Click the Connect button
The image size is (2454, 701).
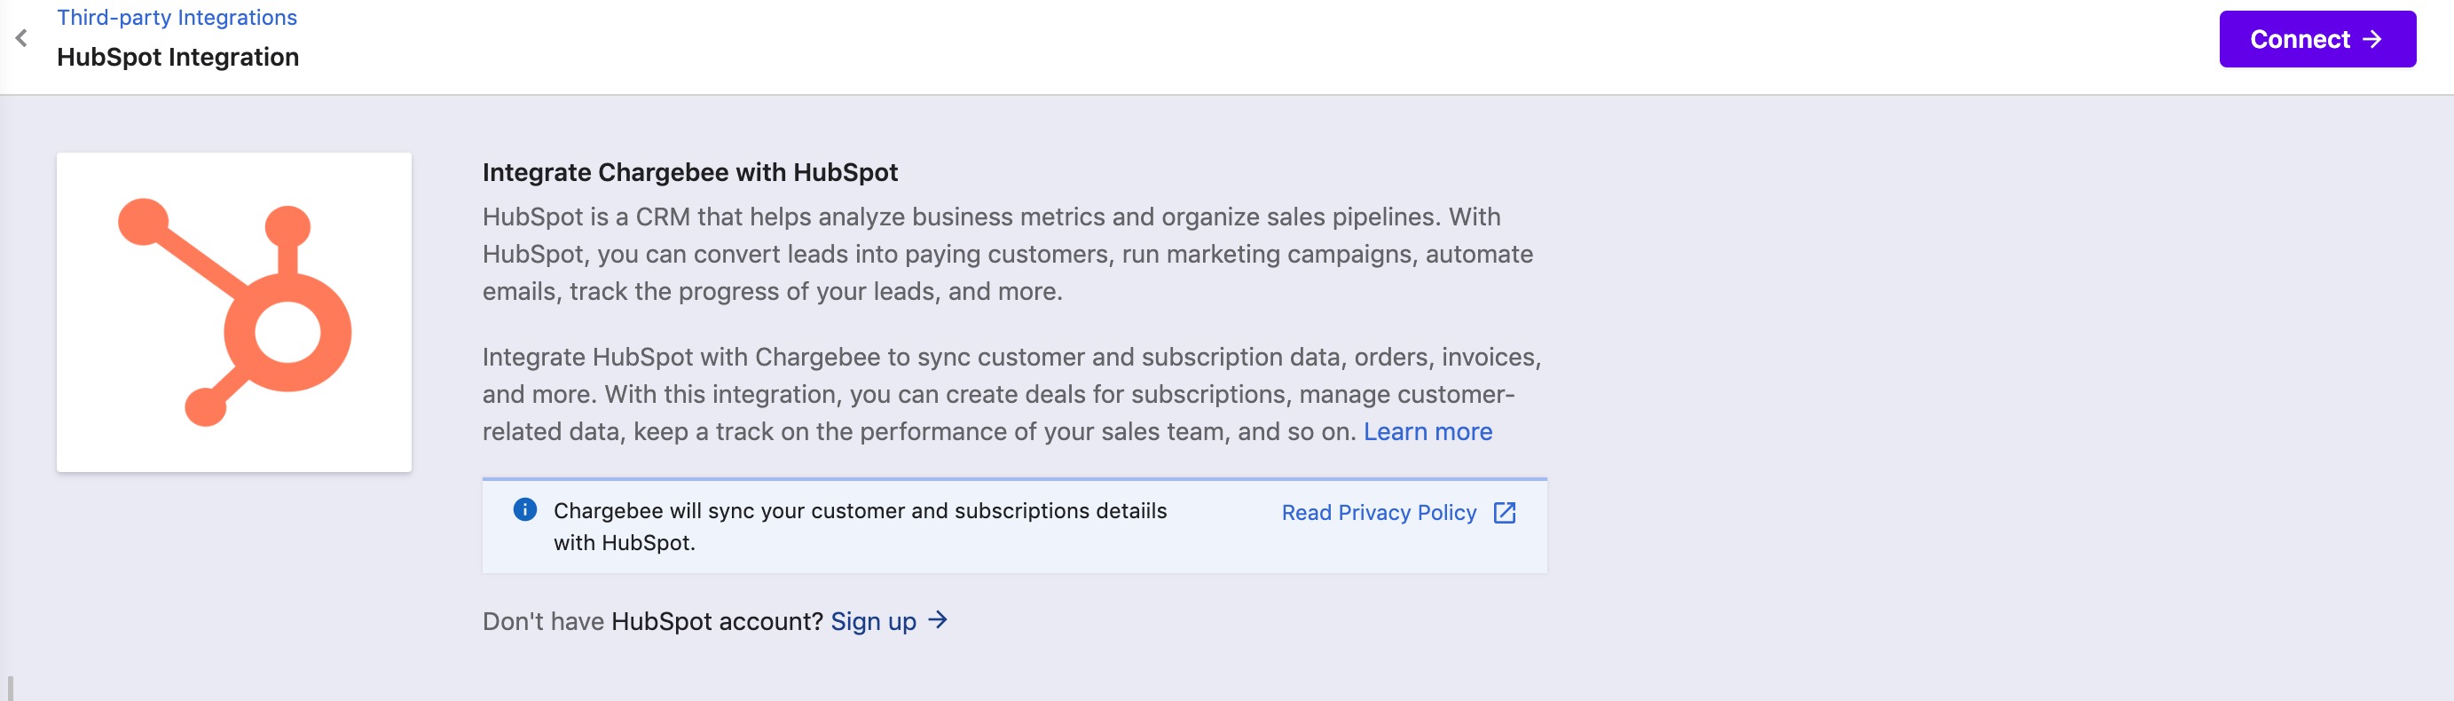2316,39
